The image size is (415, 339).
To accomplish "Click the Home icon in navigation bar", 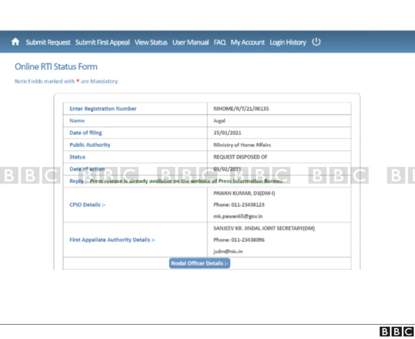I will coord(16,42).
